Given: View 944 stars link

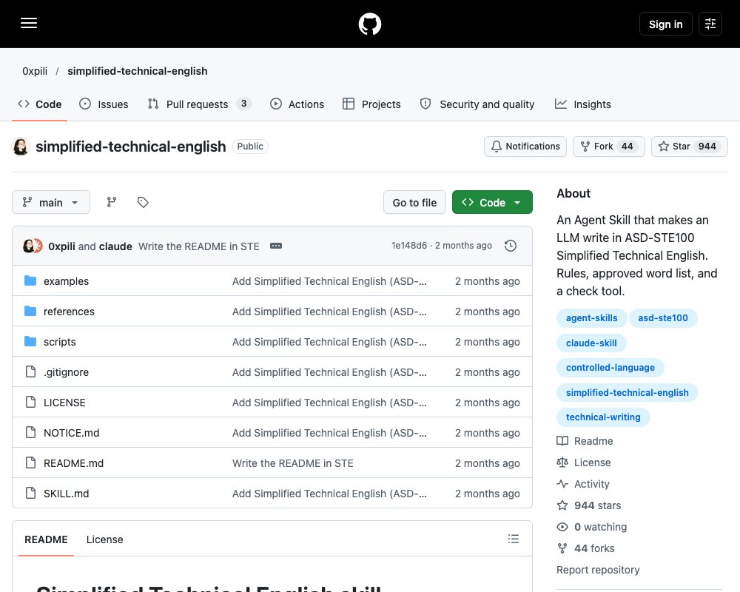Looking at the screenshot, I should [x=588, y=505].
